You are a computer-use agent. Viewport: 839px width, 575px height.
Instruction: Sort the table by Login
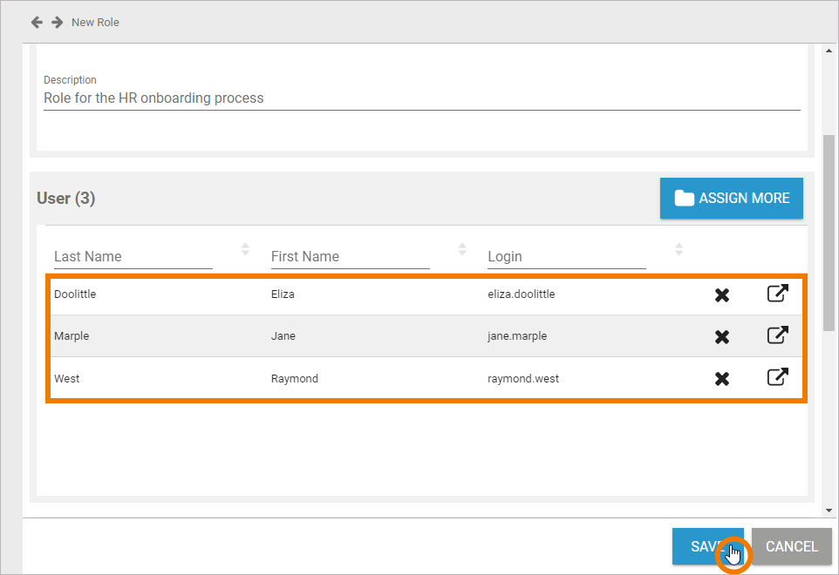coord(679,250)
